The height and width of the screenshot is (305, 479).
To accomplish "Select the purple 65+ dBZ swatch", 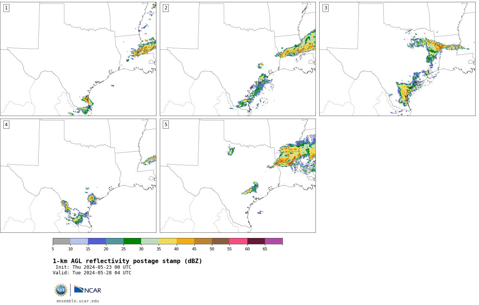I will (x=274, y=241).
